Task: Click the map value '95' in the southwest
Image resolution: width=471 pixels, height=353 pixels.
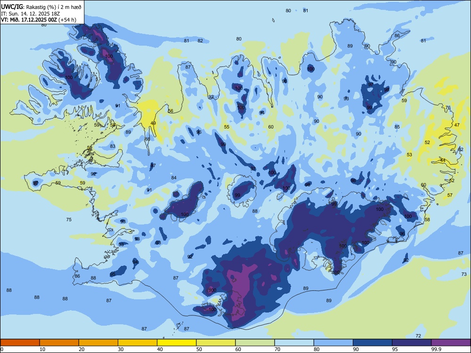Action: (x=113, y=274)
